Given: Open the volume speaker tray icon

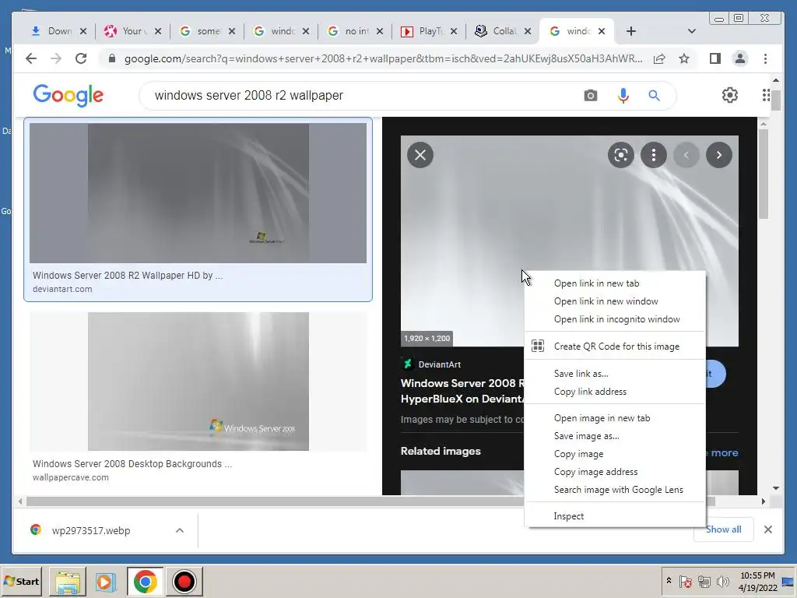Looking at the screenshot, I should pyautogui.click(x=722, y=581).
